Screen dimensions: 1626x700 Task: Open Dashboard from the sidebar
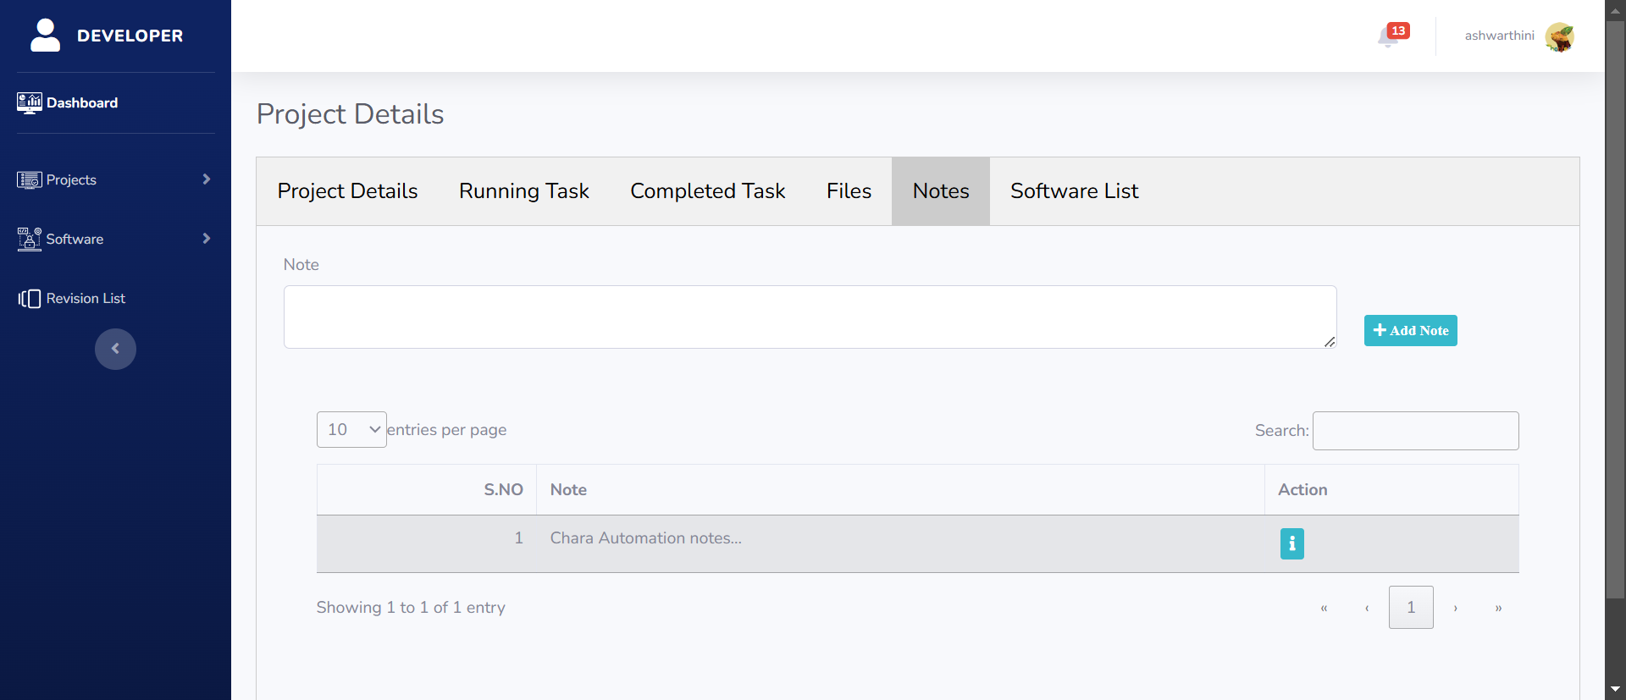coord(81,102)
